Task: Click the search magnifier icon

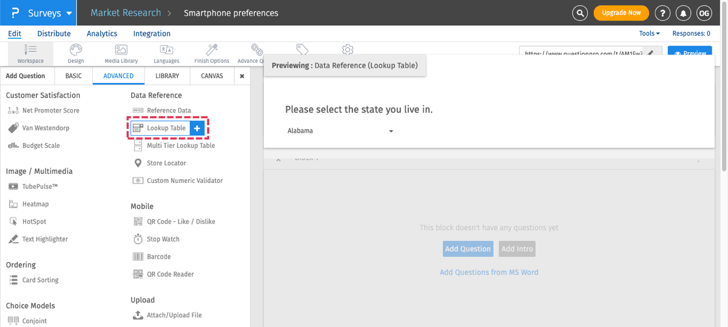Action: coord(581,13)
